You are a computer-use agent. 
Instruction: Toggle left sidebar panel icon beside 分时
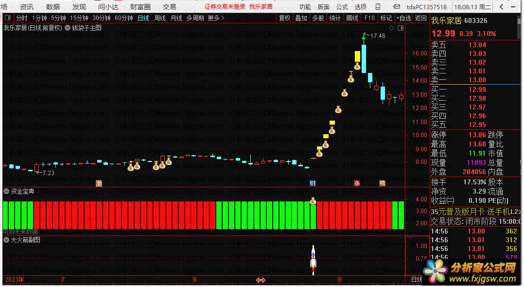8,18
